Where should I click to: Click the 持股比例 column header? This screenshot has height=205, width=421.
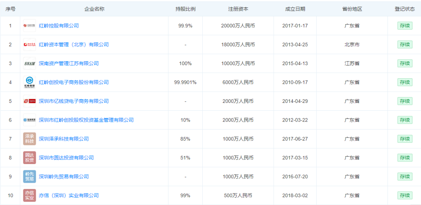(x=185, y=9)
